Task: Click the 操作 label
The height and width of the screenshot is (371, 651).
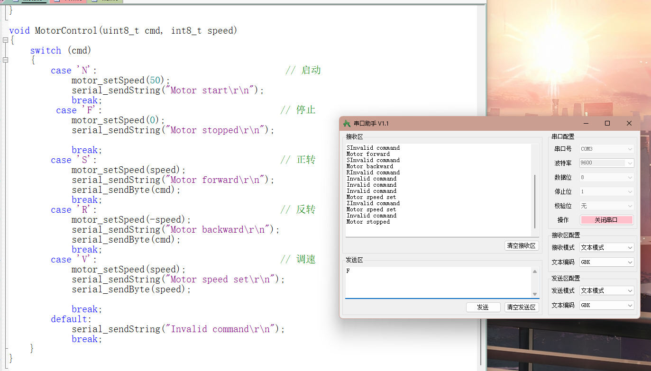Action: (563, 220)
